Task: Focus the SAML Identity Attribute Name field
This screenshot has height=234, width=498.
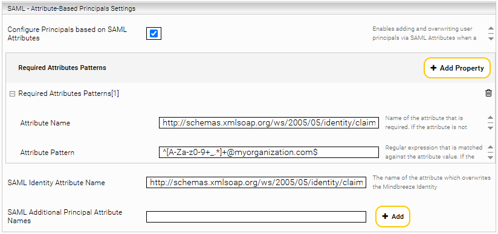Action: (x=256, y=183)
